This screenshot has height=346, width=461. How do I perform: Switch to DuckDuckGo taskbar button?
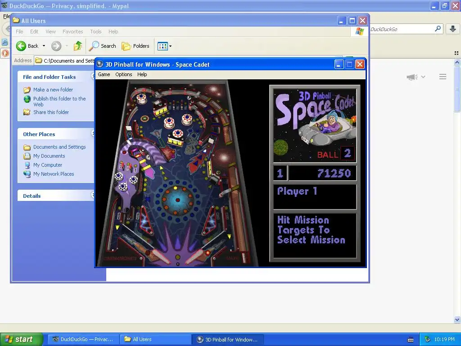pos(83,340)
